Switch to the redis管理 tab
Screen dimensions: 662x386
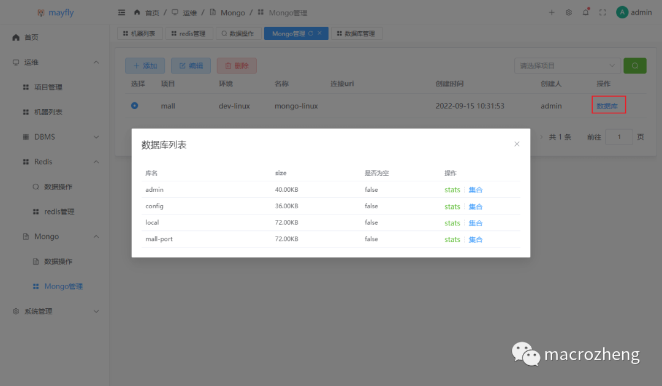(x=189, y=34)
